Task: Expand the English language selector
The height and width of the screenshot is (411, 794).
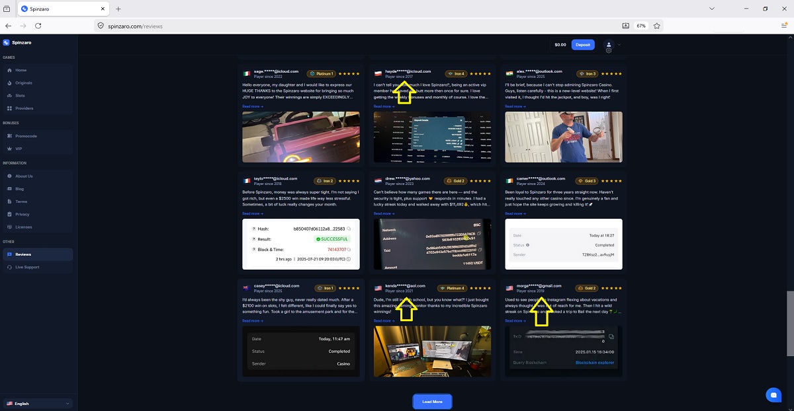Action: click(38, 403)
